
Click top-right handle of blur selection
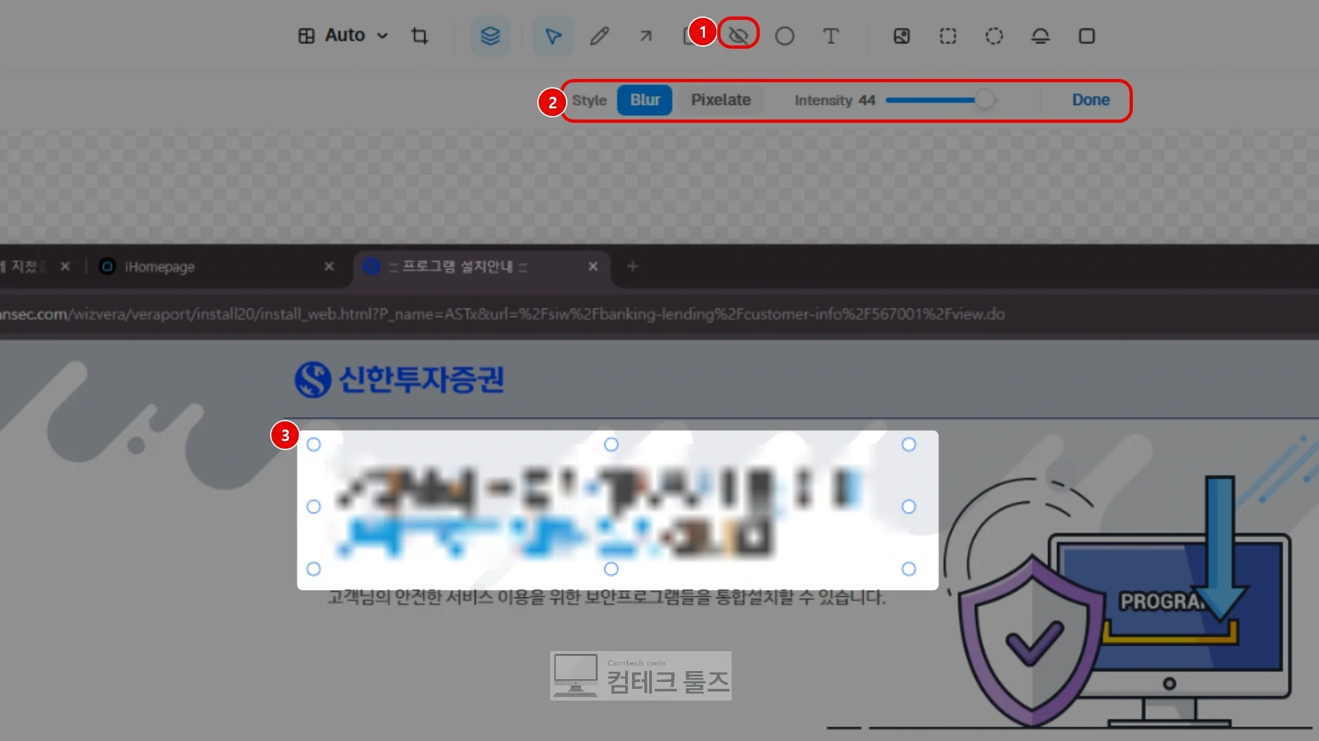click(x=909, y=445)
